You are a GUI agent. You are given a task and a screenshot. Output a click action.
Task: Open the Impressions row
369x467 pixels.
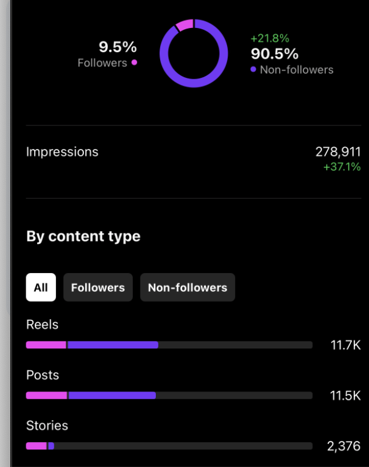[193, 159]
